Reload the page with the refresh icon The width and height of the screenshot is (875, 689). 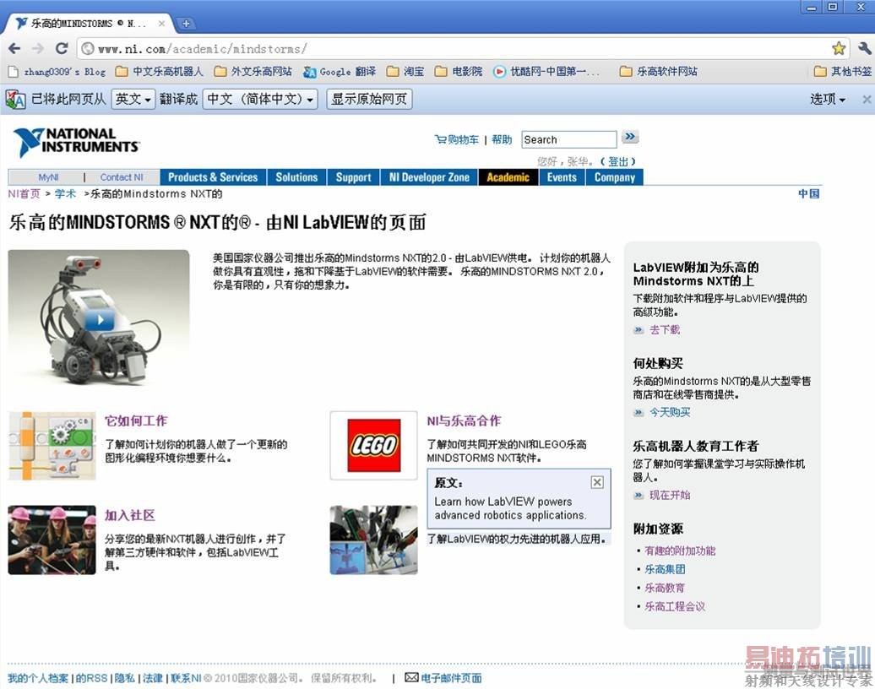pos(62,48)
